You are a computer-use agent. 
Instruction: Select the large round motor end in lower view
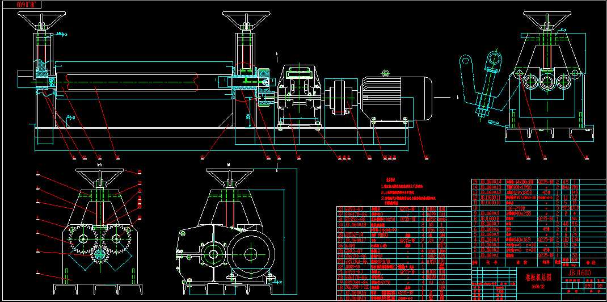[x=251, y=254]
